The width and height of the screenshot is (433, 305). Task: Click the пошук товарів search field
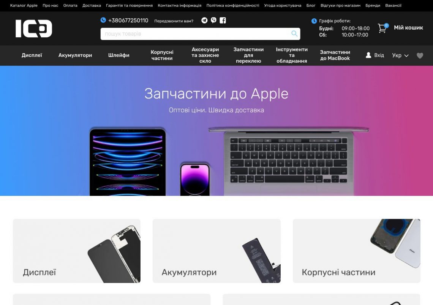click(x=196, y=34)
